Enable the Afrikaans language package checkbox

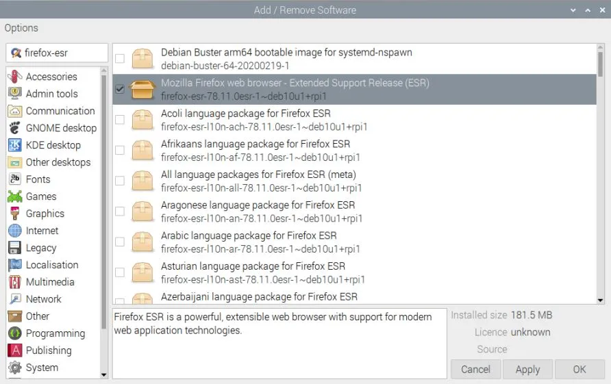pos(120,150)
